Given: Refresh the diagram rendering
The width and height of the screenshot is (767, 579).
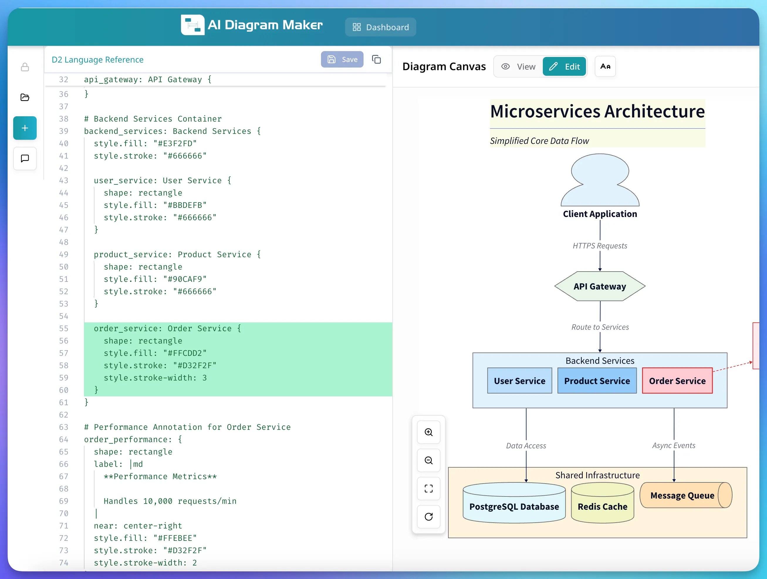Looking at the screenshot, I should 429,517.
